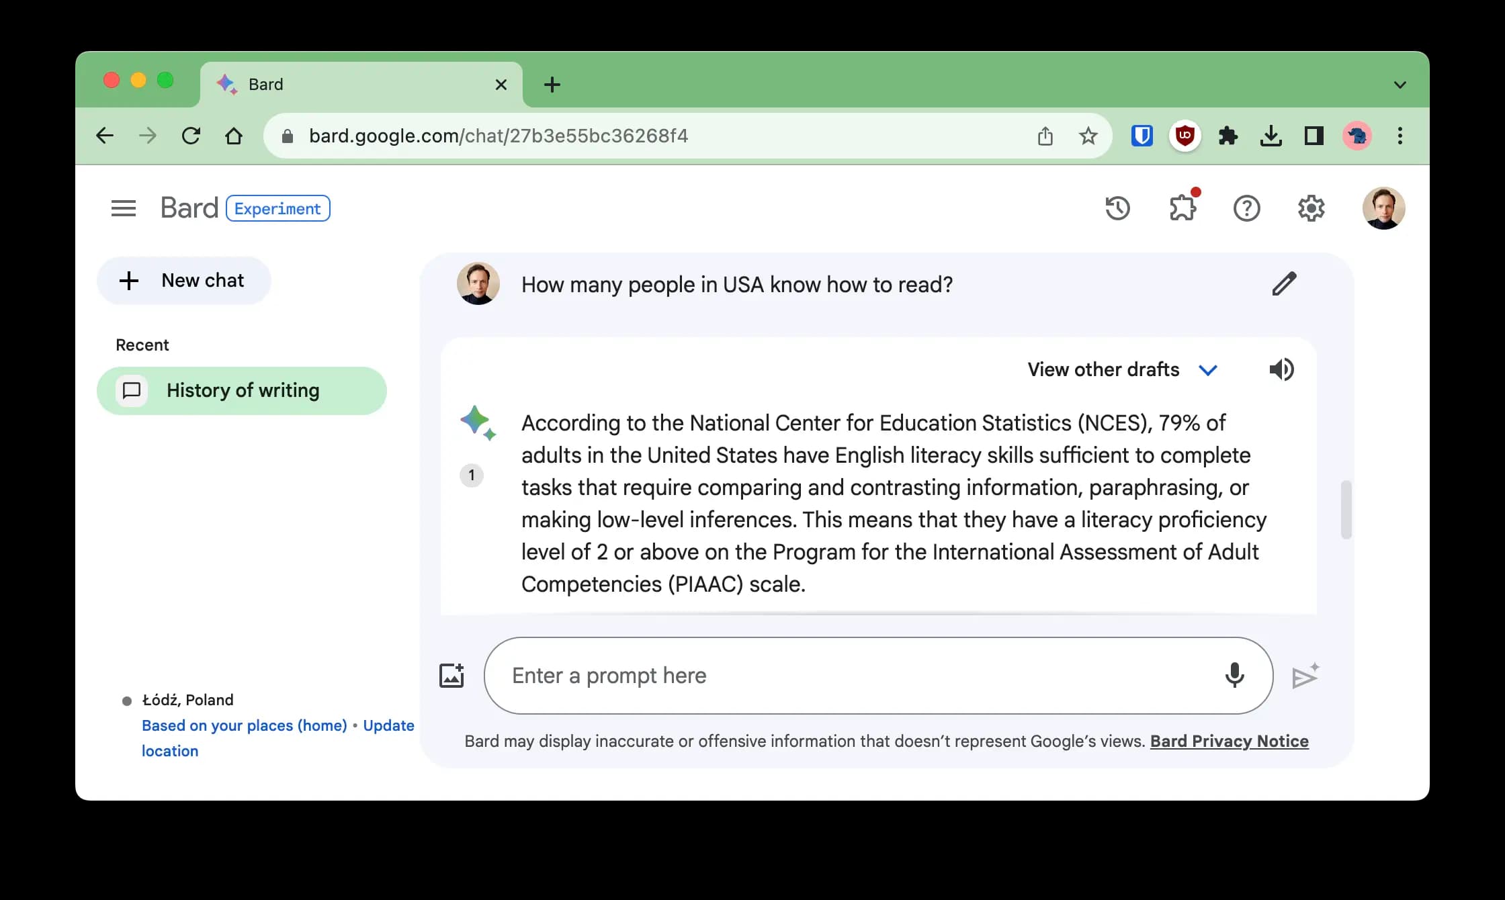The height and width of the screenshot is (900, 1505).
Task: Open Chrome three-dot menu
Action: coord(1400,136)
